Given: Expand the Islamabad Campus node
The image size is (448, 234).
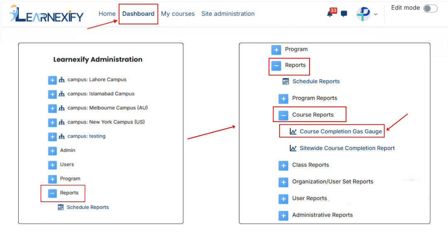Looking at the screenshot, I should click(52, 94).
